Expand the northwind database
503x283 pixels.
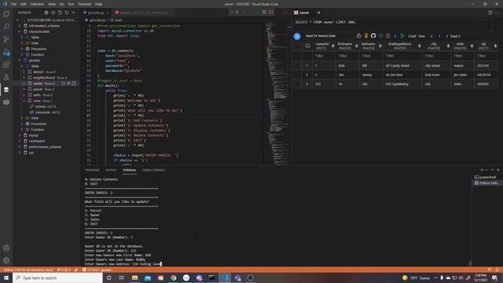[20, 141]
